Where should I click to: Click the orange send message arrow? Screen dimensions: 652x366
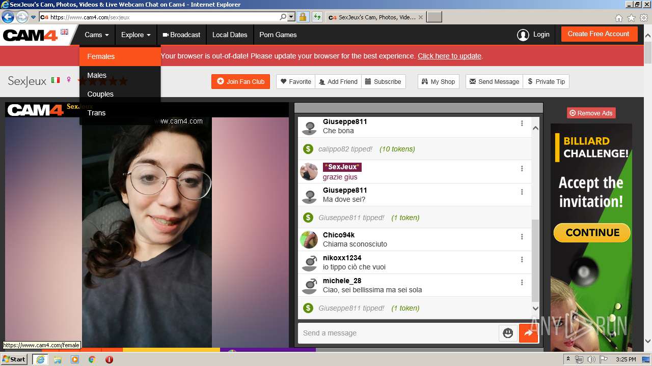tap(528, 333)
